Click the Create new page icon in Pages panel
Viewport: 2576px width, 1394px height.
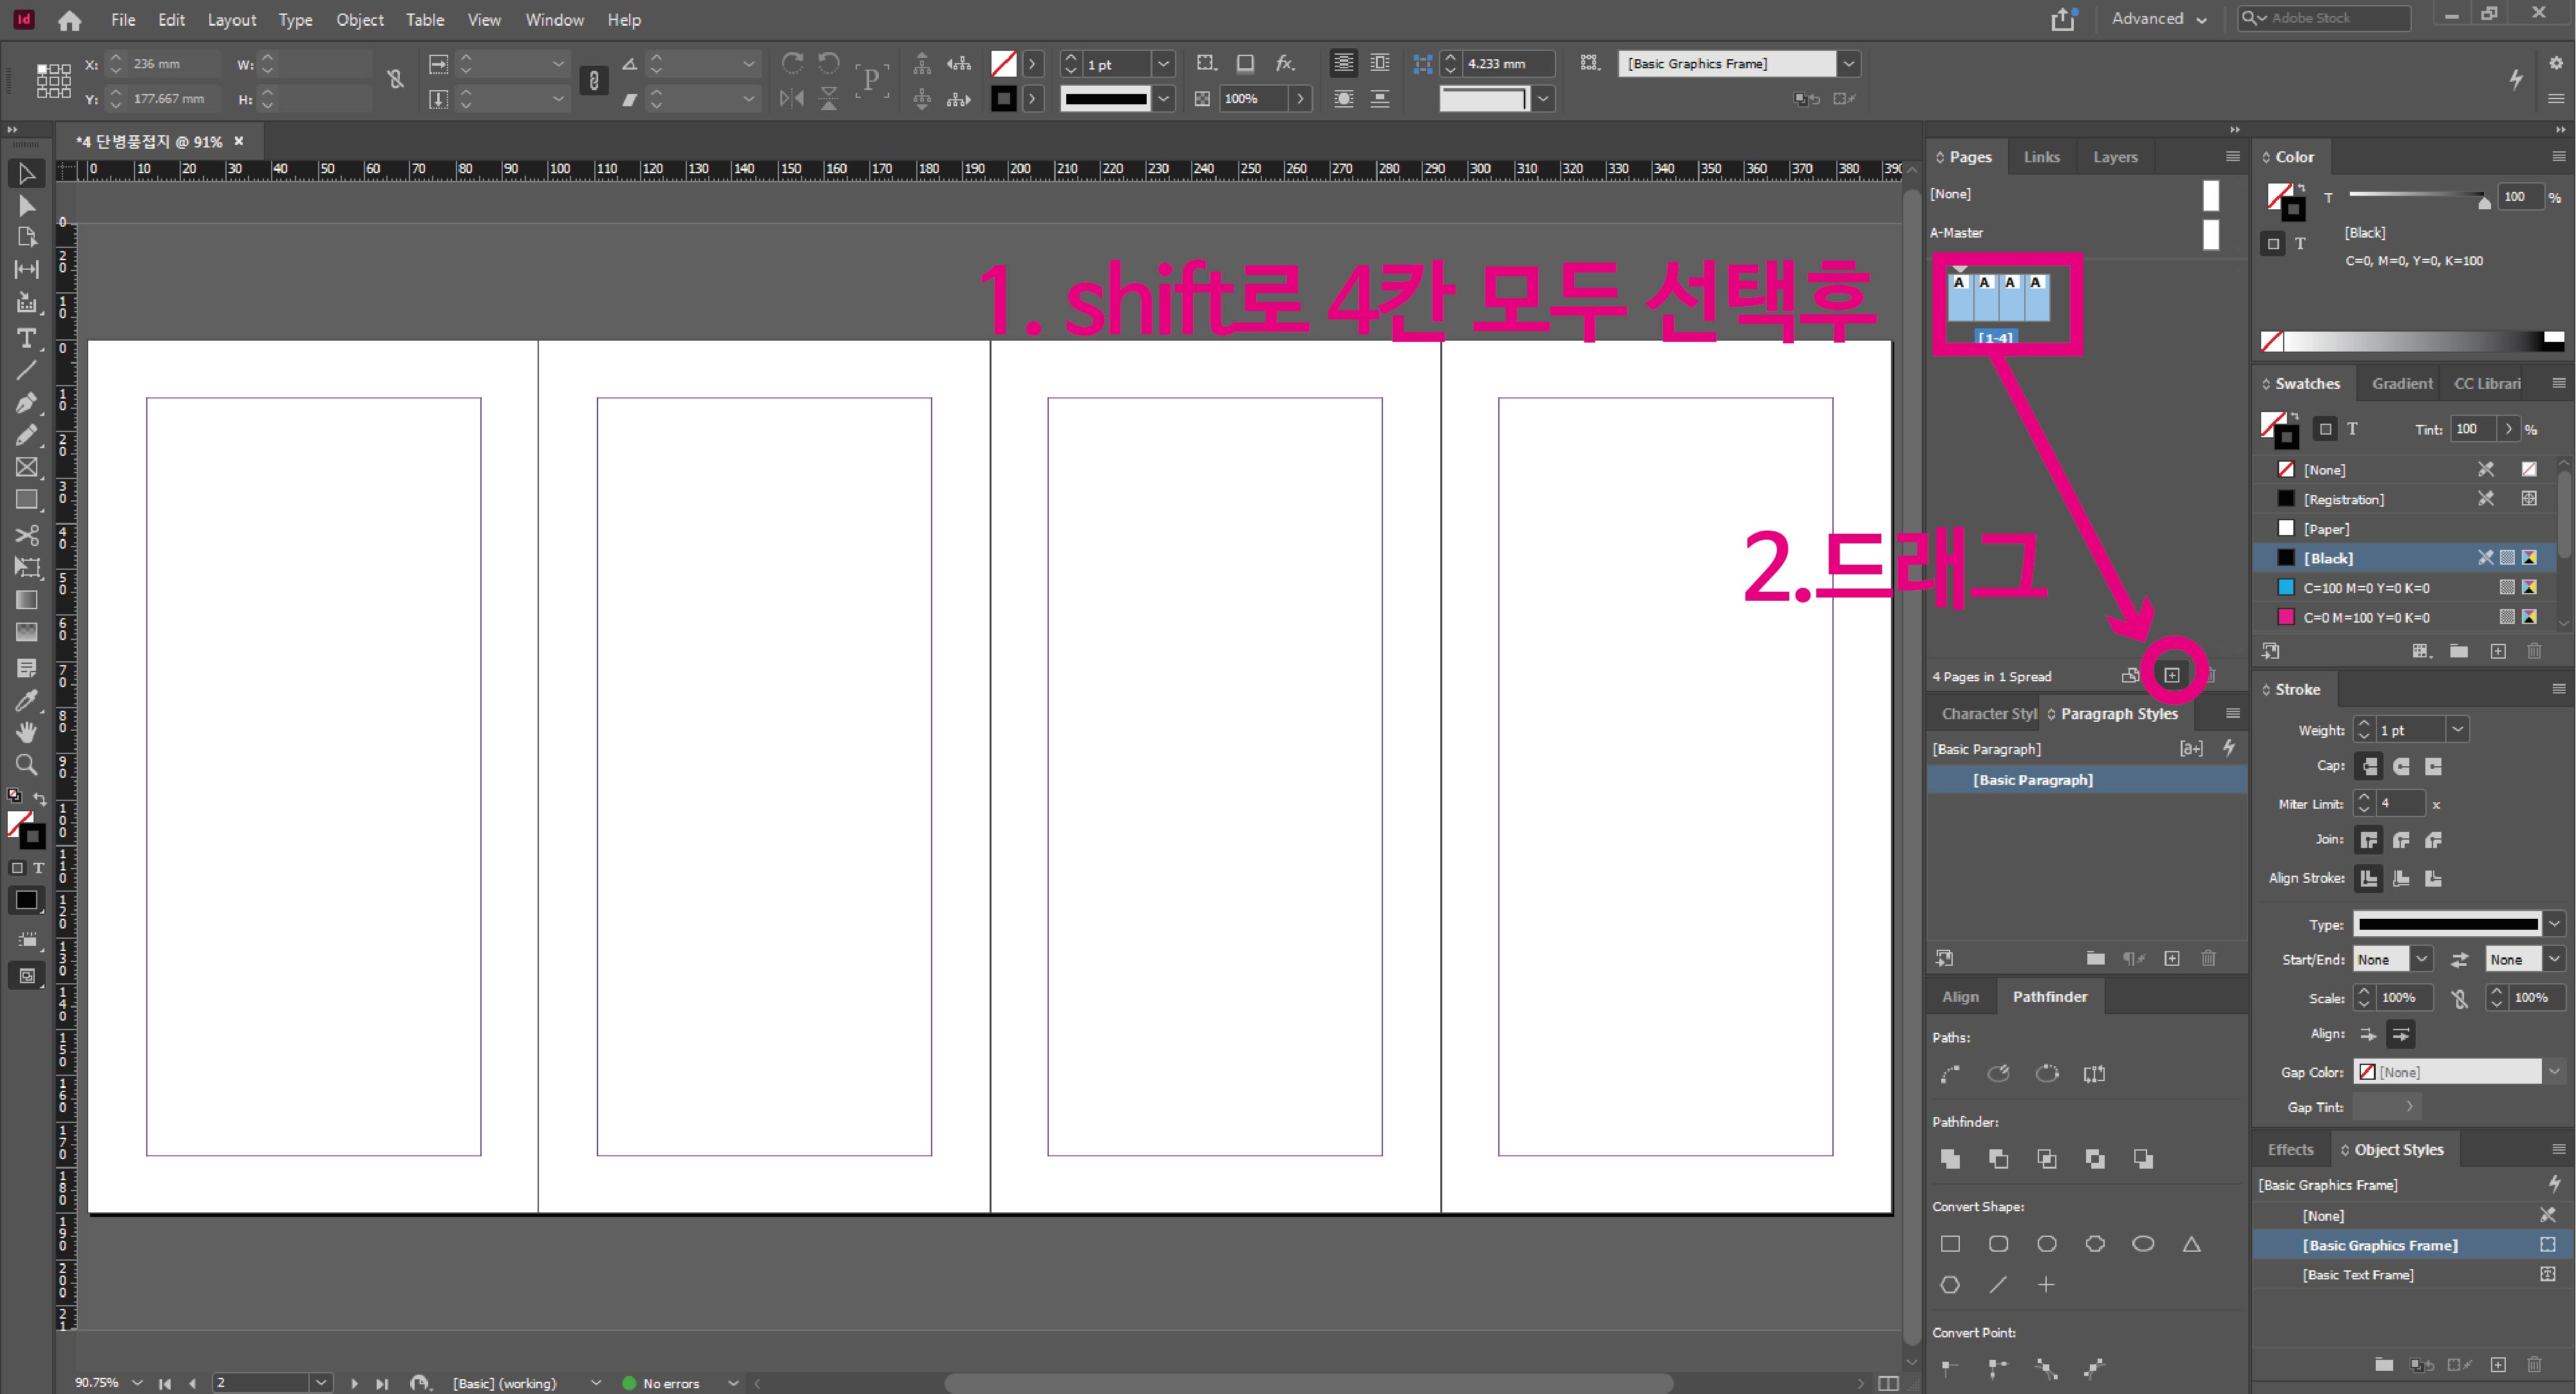tap(2172, 675)
